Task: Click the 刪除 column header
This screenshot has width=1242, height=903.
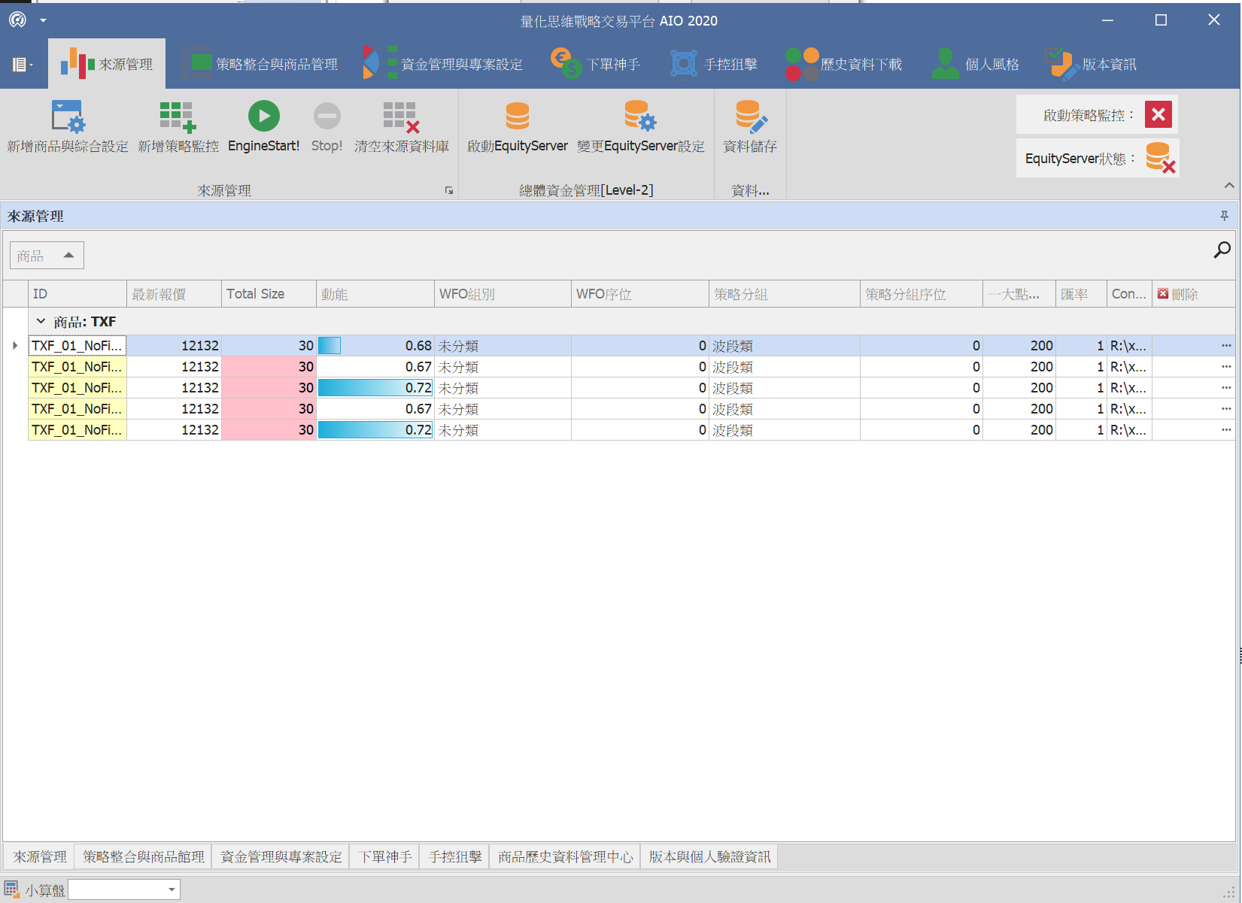Action: [1194, 294]
